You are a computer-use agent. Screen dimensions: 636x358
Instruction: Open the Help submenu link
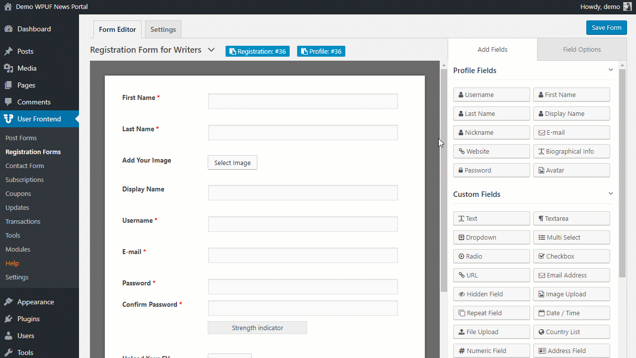(12, 263)
